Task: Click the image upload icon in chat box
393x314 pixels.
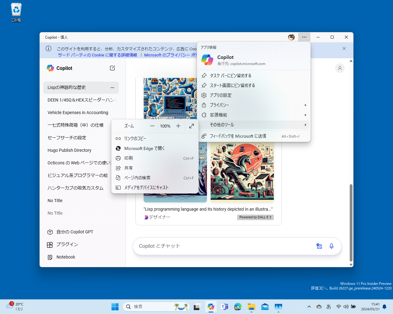Action: coord(319,246)
